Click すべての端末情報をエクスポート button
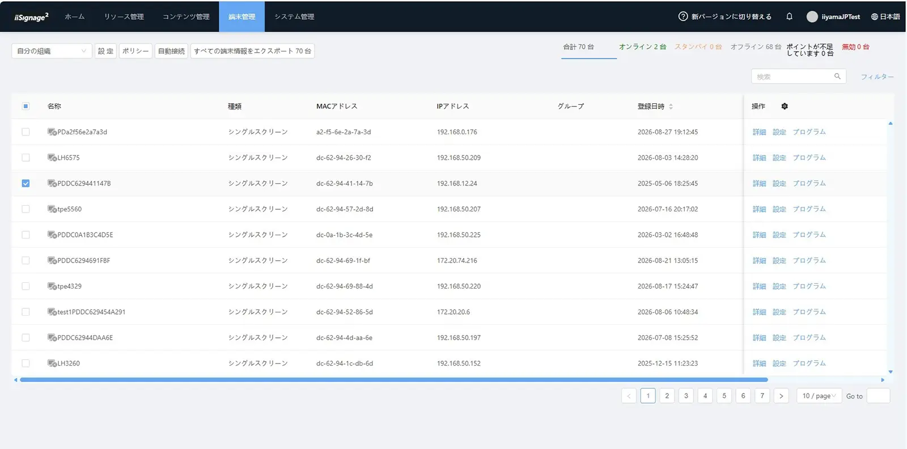The width and height of the screenshot is (907, 449). [252, 51]
